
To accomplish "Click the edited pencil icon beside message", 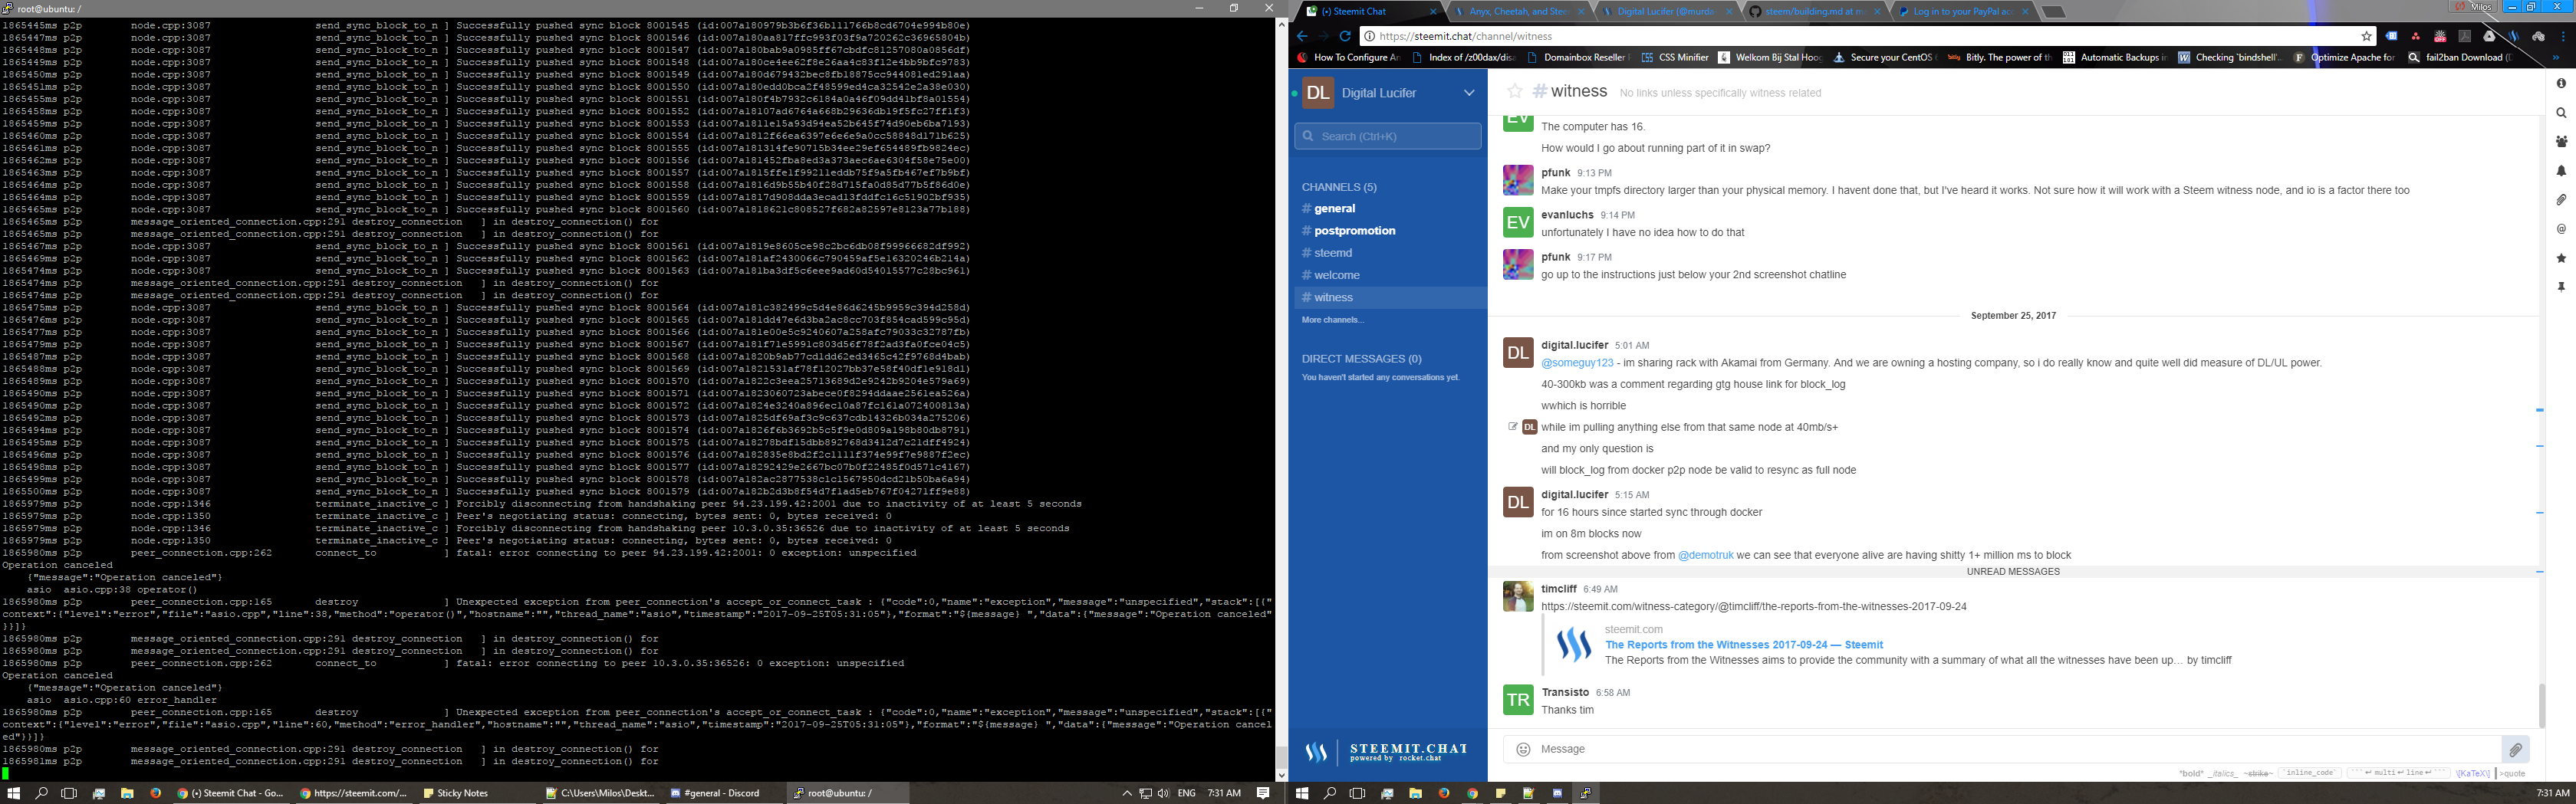I will point(1512,426).
